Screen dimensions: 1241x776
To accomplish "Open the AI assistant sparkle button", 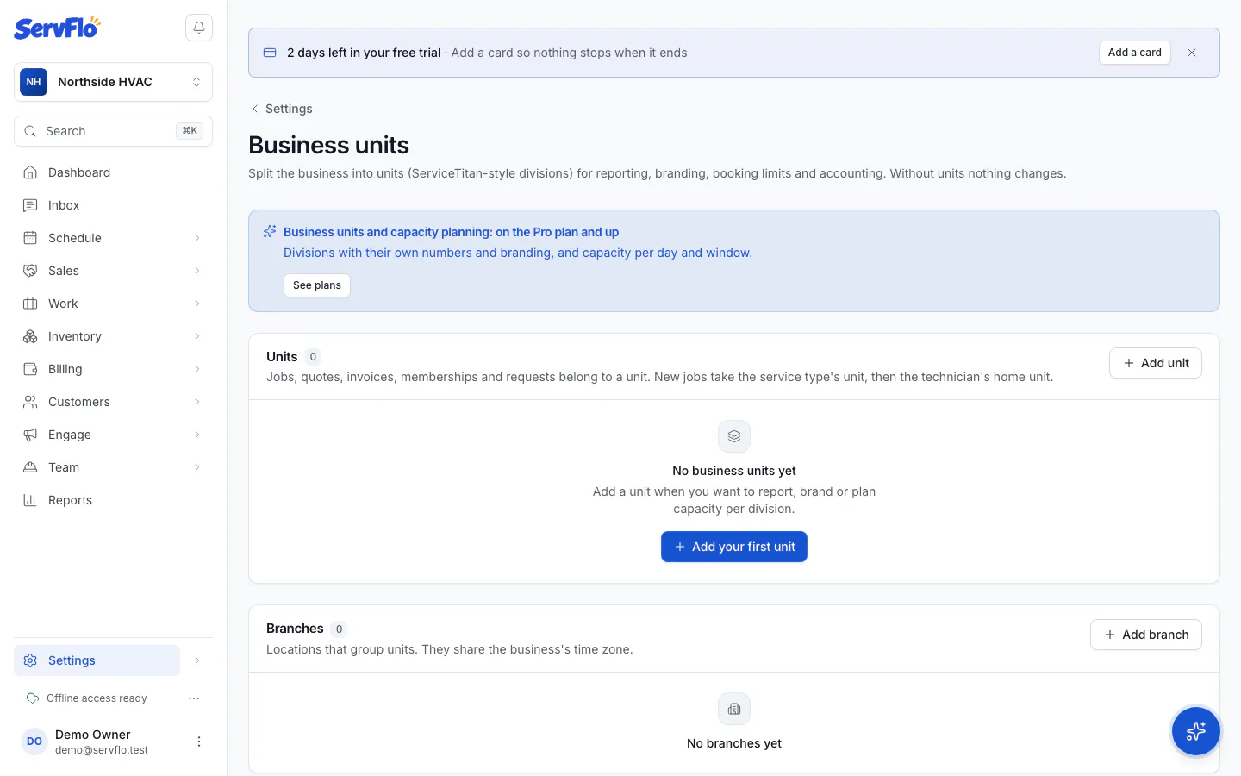I will (1195, 731).
